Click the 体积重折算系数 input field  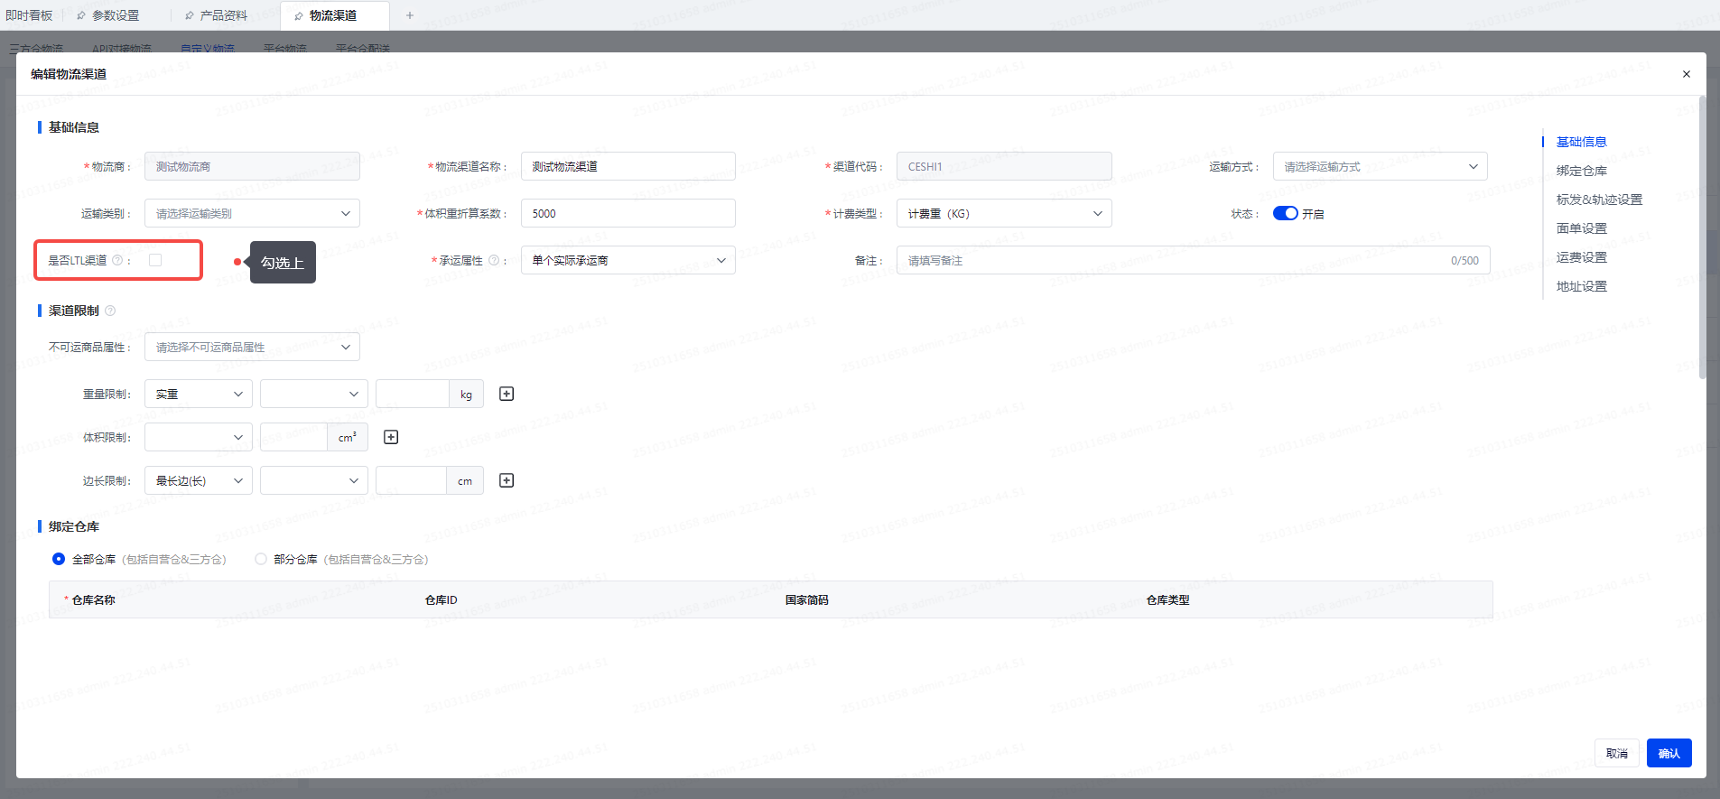tap(628, 213)
